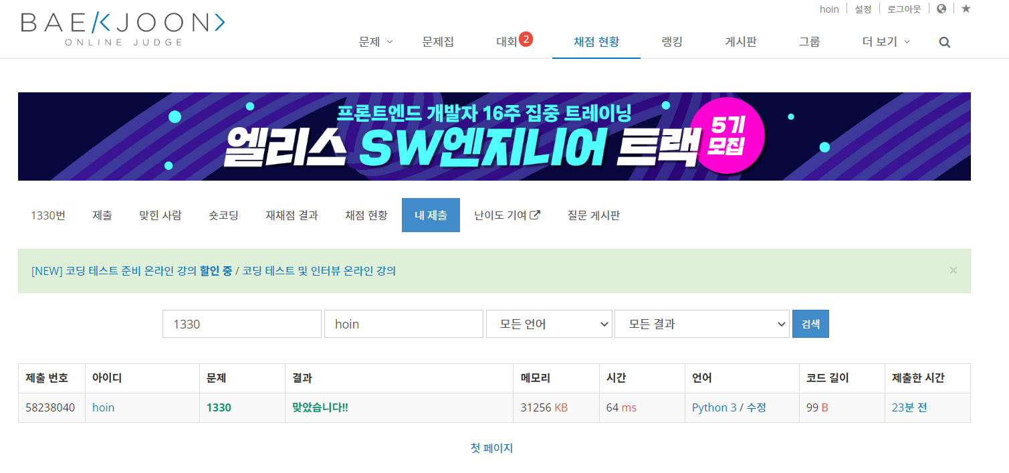Click the 수정 edit link
Image resolution: width=1009 pixels, height=473 pixels.
pyautogui.click(x=756, y=407)
